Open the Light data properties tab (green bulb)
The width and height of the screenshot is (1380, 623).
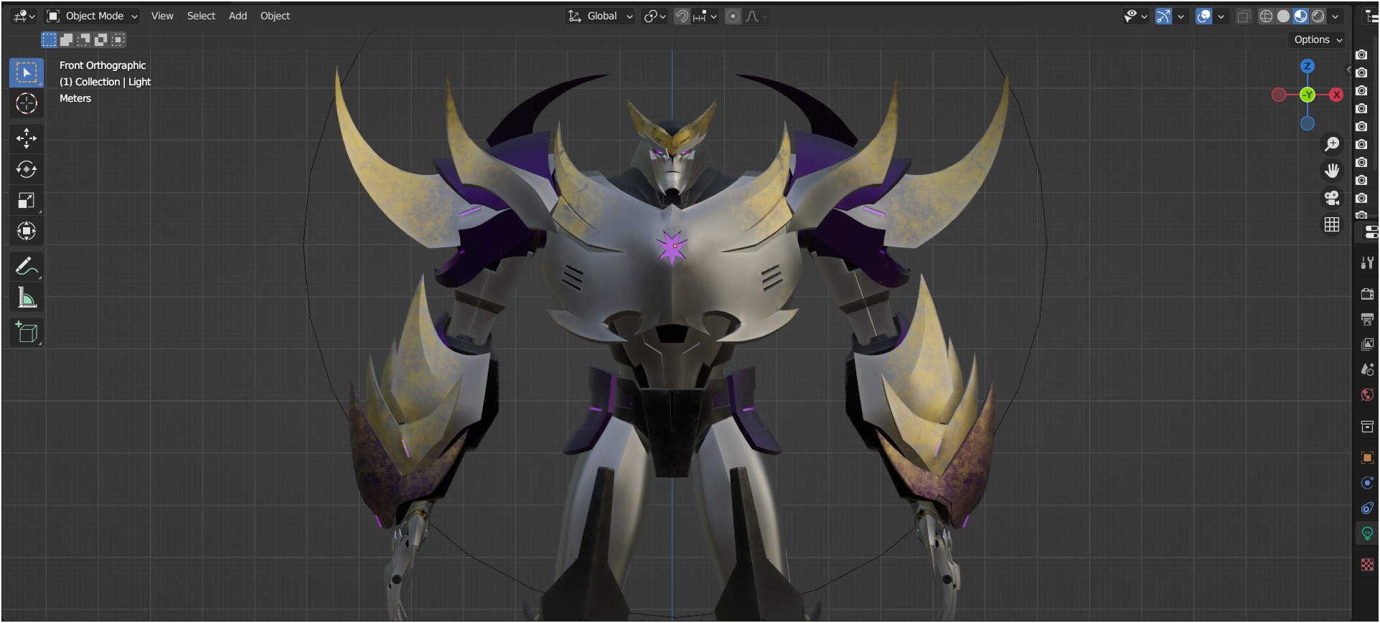(1367, 533)
